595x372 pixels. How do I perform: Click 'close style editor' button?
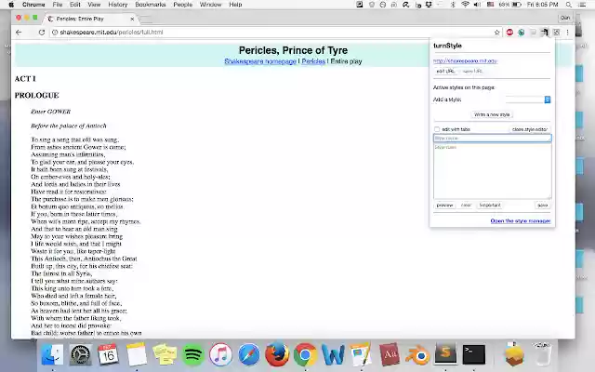coord(530,129)
